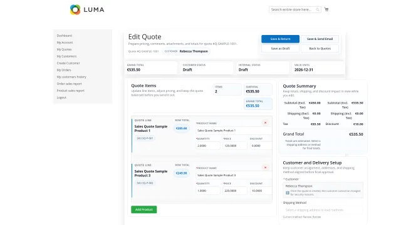The image size is (401, 225).
Task: Open My Quotes in sidebar
Action: pos(64,49)
